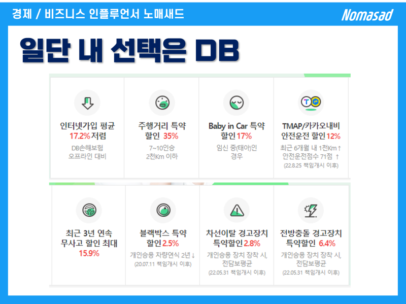Select the 블랙박스 특약 할인 2.5% text

(x=163, y=238)
